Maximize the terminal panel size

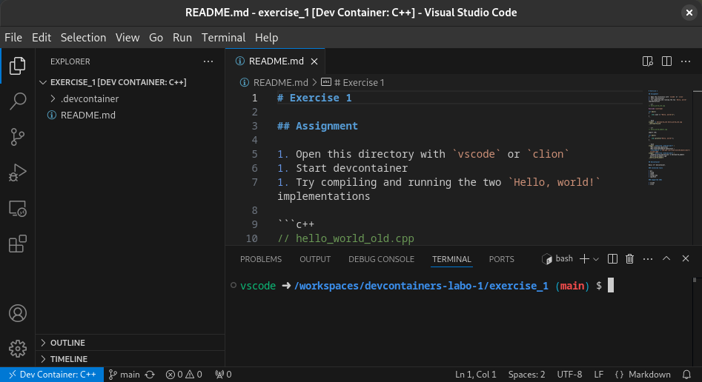[x=666, y=259]
